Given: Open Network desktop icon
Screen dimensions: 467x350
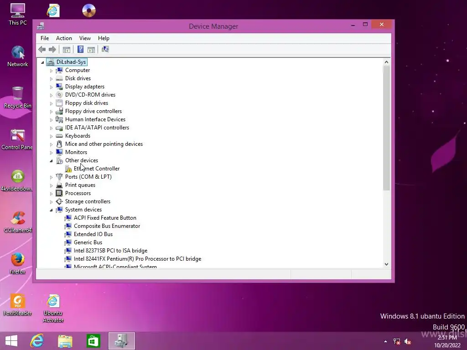Looking at the screenshot, I should click(x=18, y=56).
